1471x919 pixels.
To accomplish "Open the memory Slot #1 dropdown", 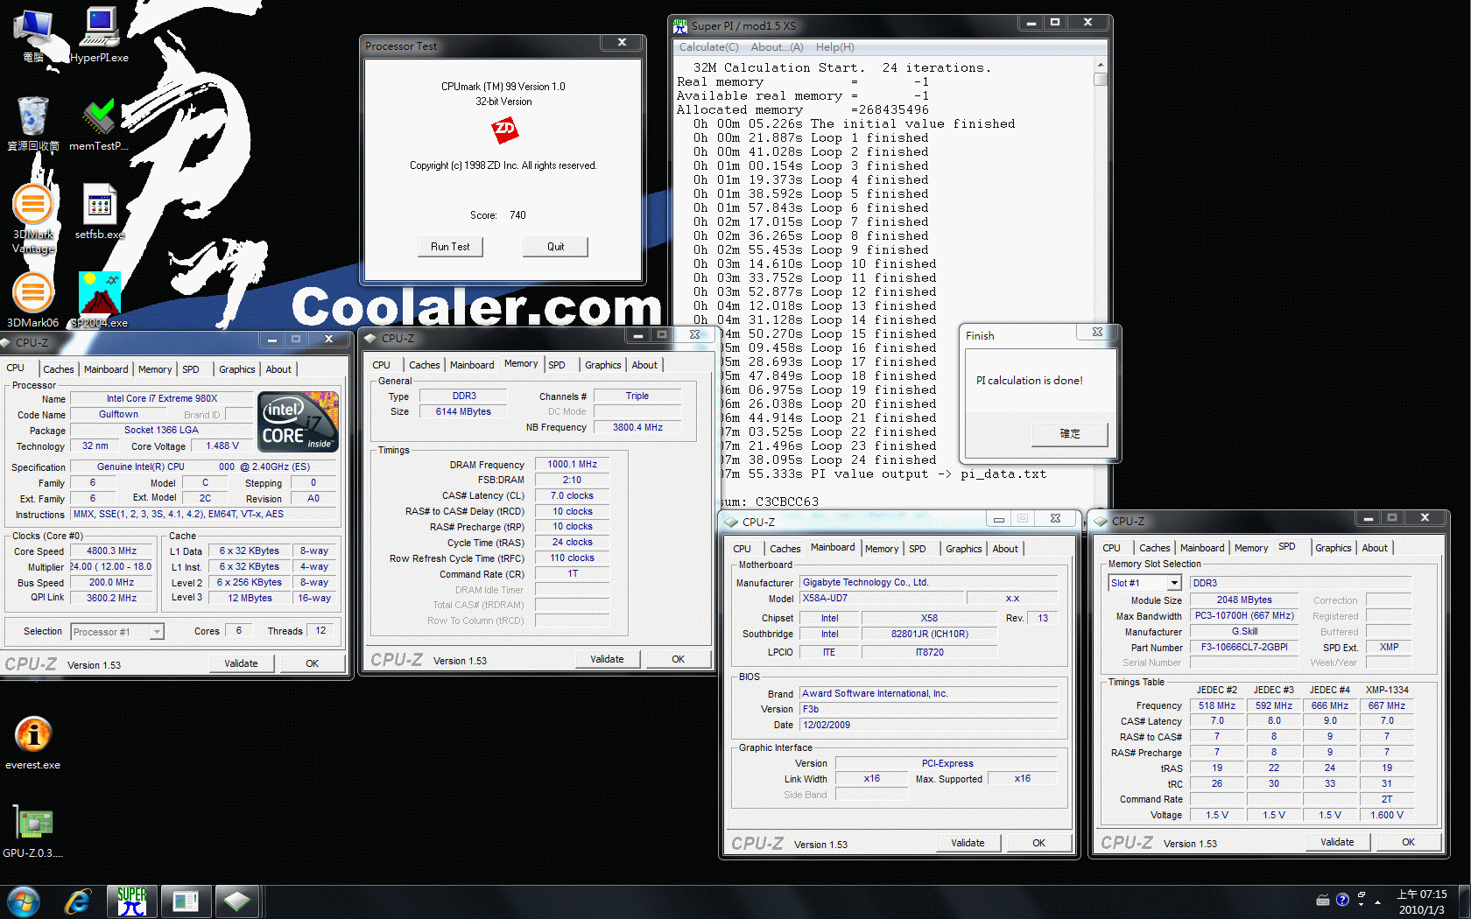I will (x=1144, y=583).
